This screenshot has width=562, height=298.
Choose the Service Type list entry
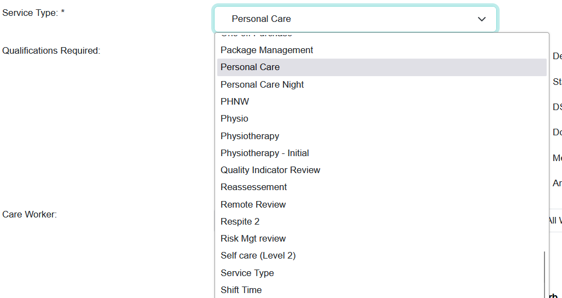(x=247, y=273)
